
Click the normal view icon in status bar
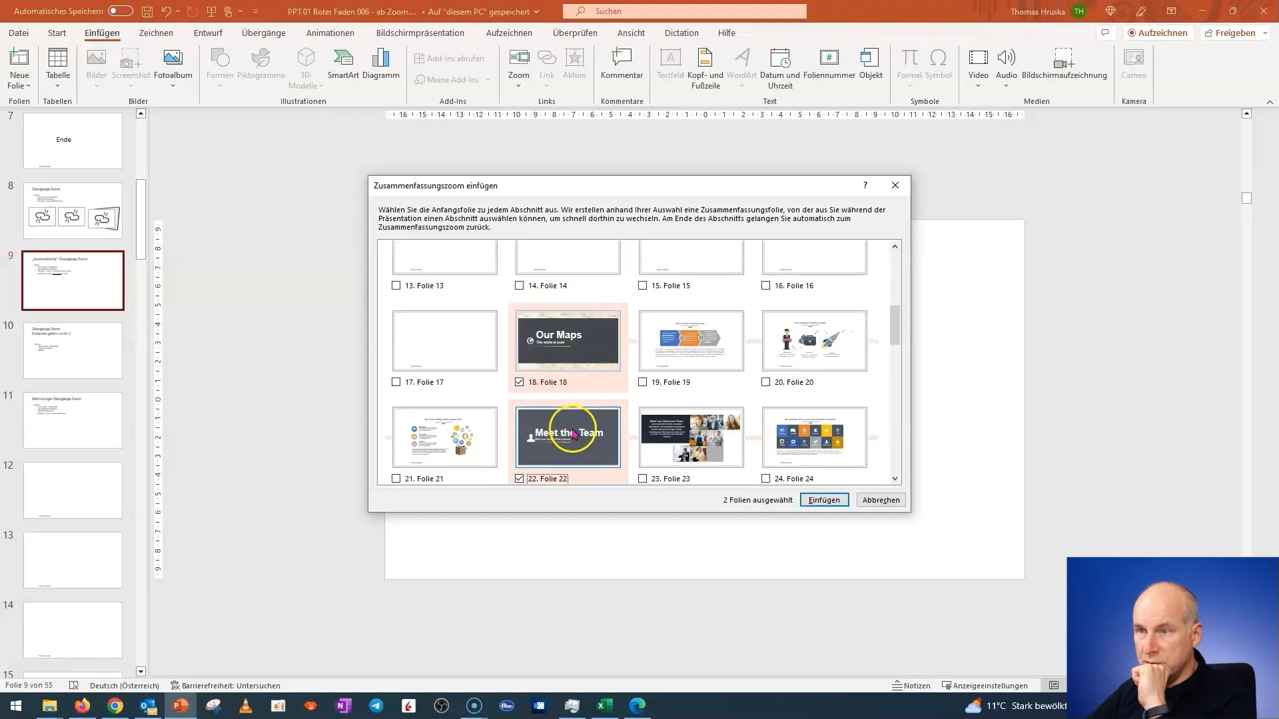pyautogui.click(x=1054, y=685)
